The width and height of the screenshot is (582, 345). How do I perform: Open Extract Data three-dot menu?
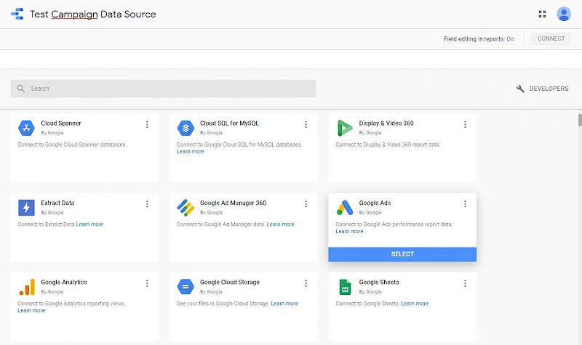point(147,204)
